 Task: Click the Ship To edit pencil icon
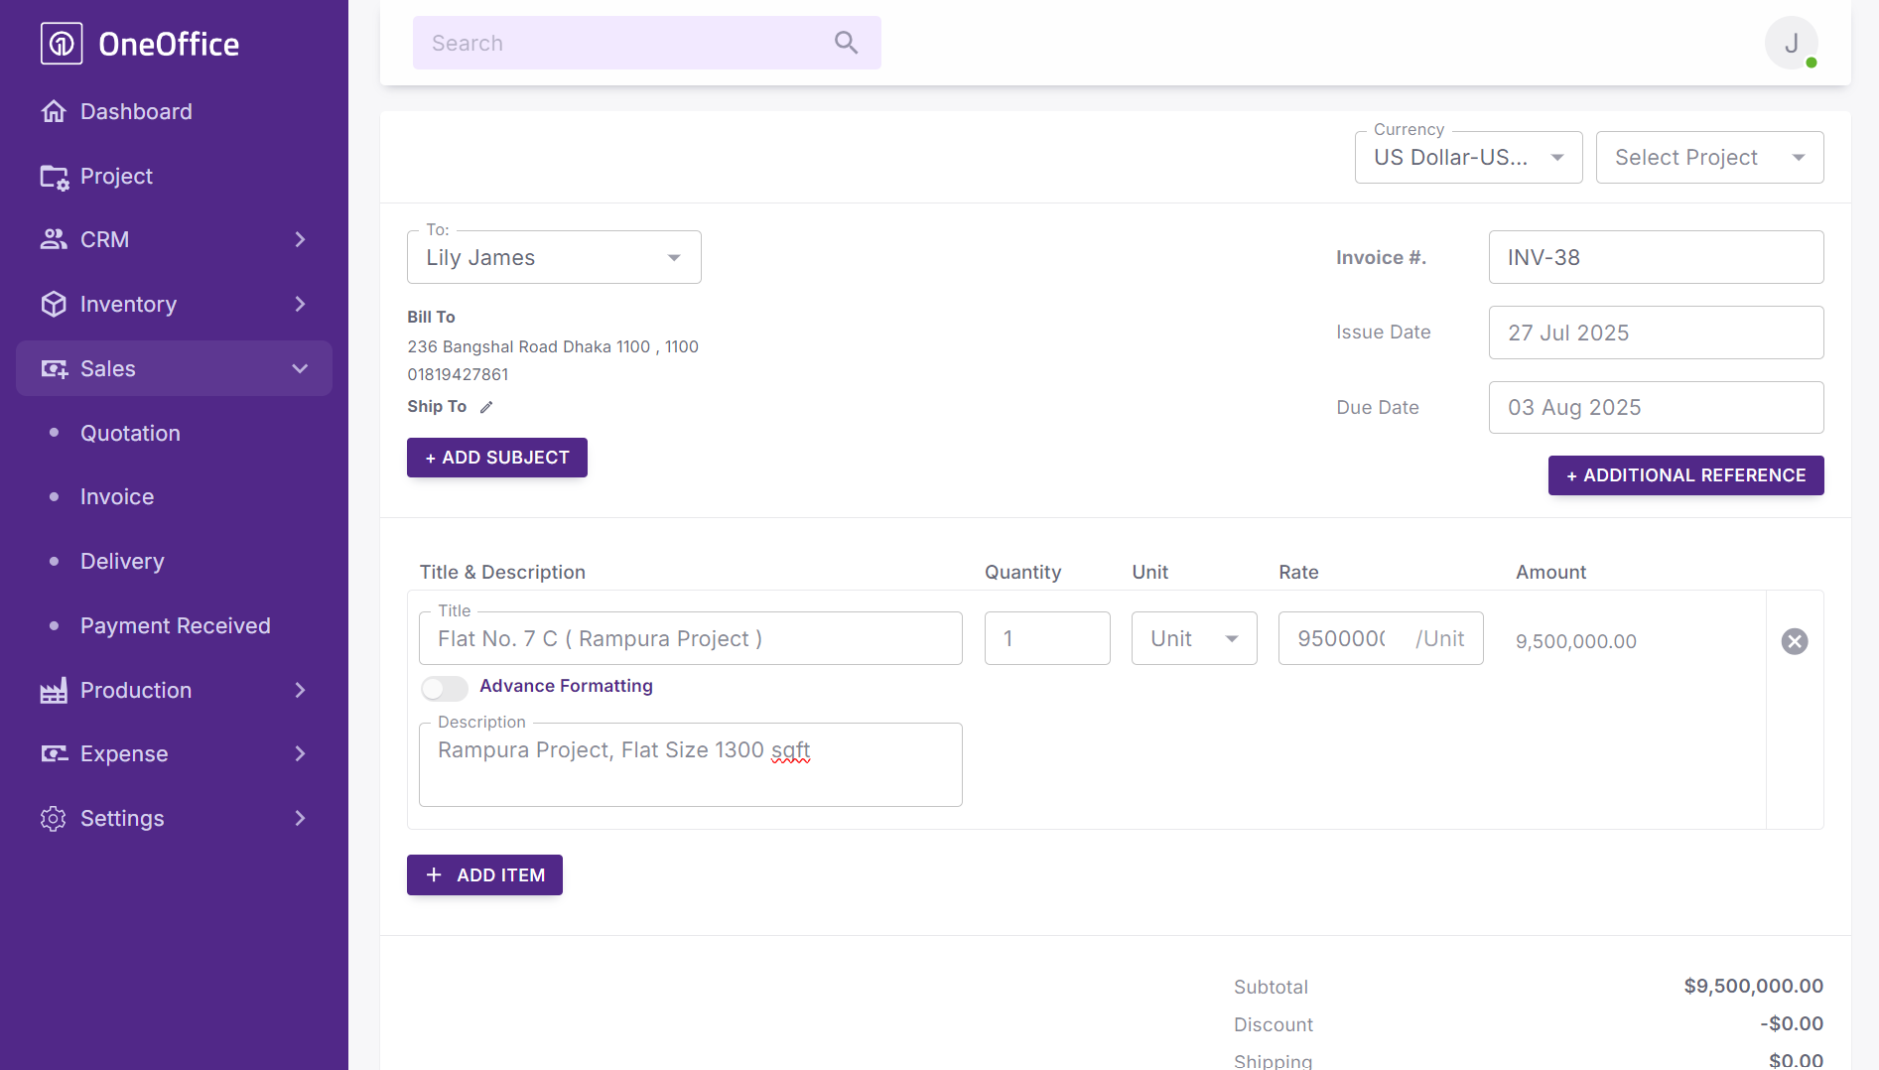coord(486,407)
